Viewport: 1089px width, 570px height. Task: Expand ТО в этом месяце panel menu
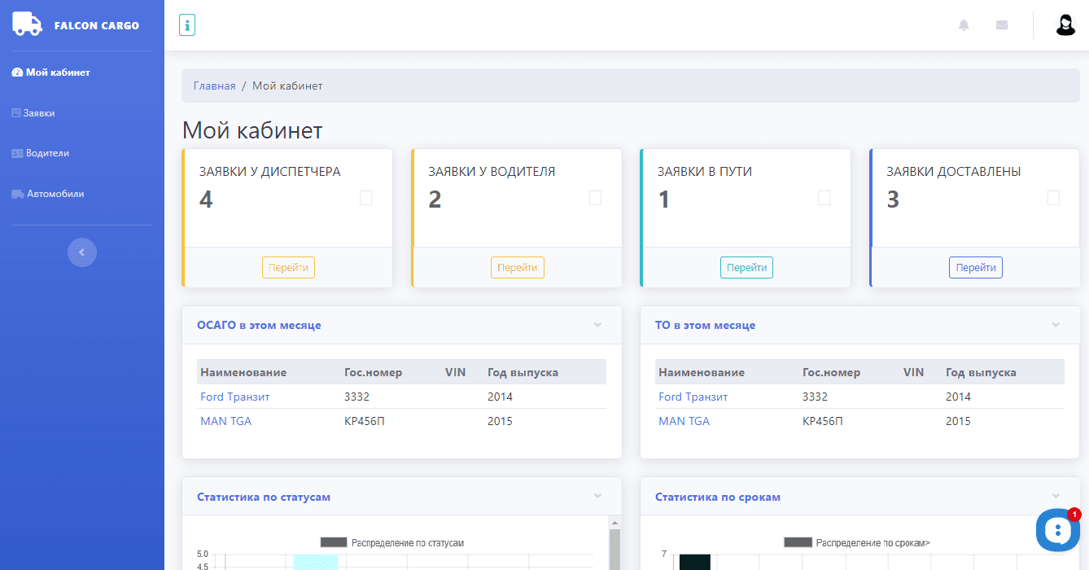click(x=1056, y=325)
